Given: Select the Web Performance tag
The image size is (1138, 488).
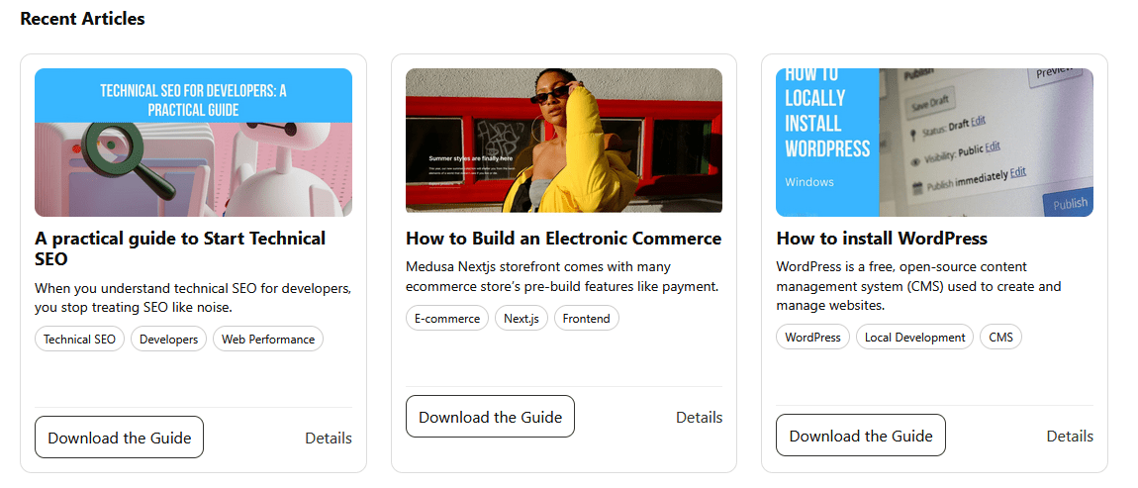Looking at the screenshot, I should pos(268,340).
